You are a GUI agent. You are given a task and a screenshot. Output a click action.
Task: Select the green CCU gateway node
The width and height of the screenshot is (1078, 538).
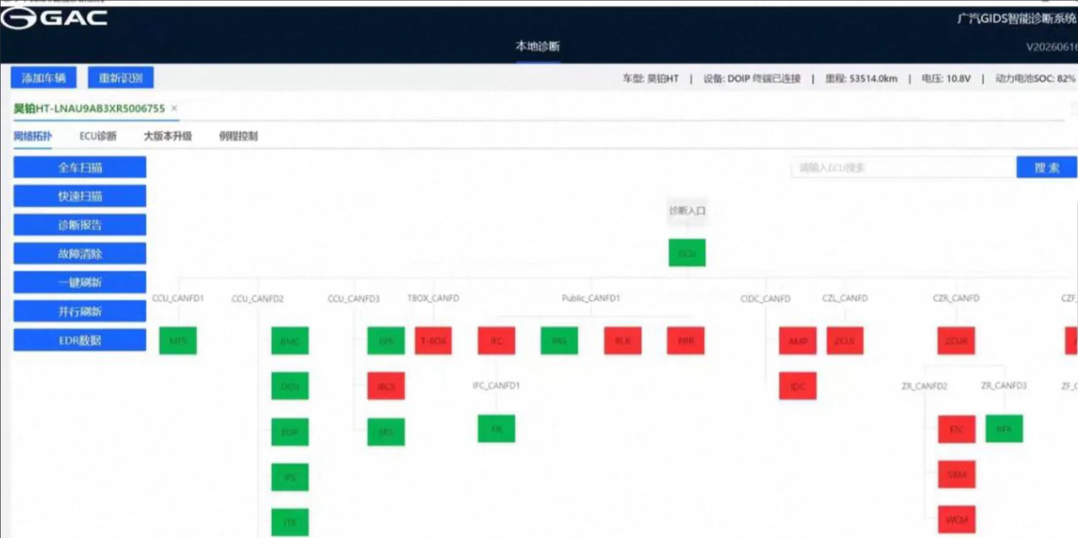coord(687,253)
